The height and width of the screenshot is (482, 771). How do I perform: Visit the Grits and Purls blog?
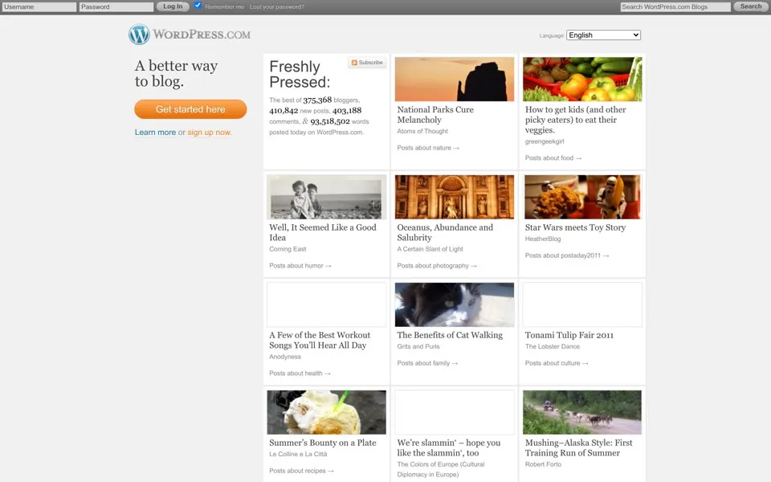[418, 347]
